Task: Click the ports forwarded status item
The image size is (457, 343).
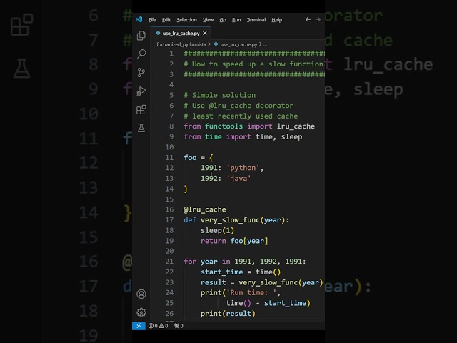Action: (x=179, y=326)
